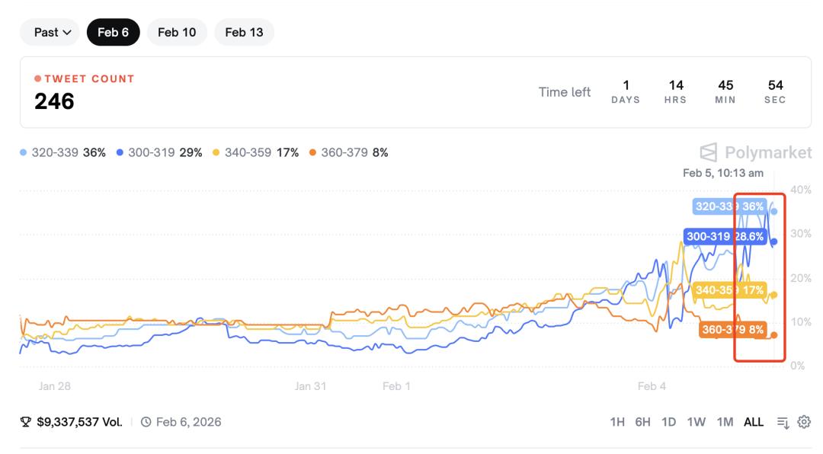Click the light blue 320-339 legend dot
The image size is (823, 454).
[24, 153]
